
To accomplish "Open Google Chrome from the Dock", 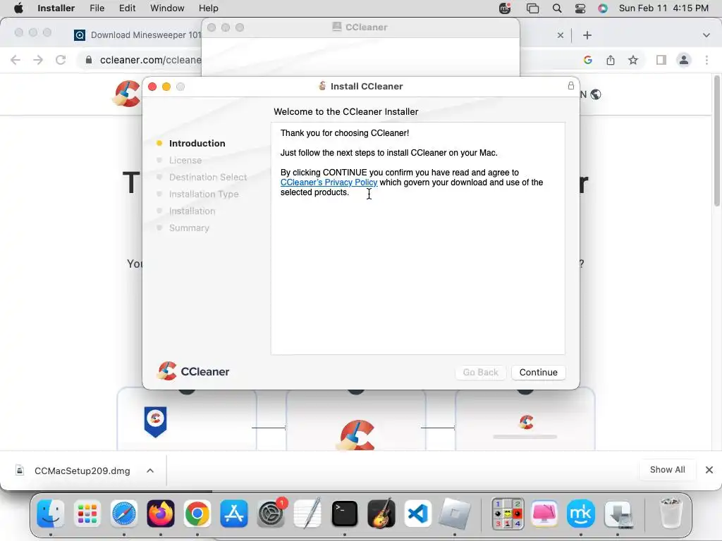I will click(x=197, y=514).
